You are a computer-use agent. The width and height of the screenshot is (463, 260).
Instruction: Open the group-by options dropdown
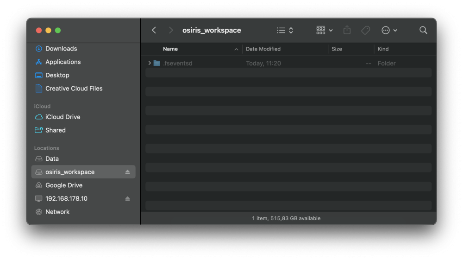(324, 30)
